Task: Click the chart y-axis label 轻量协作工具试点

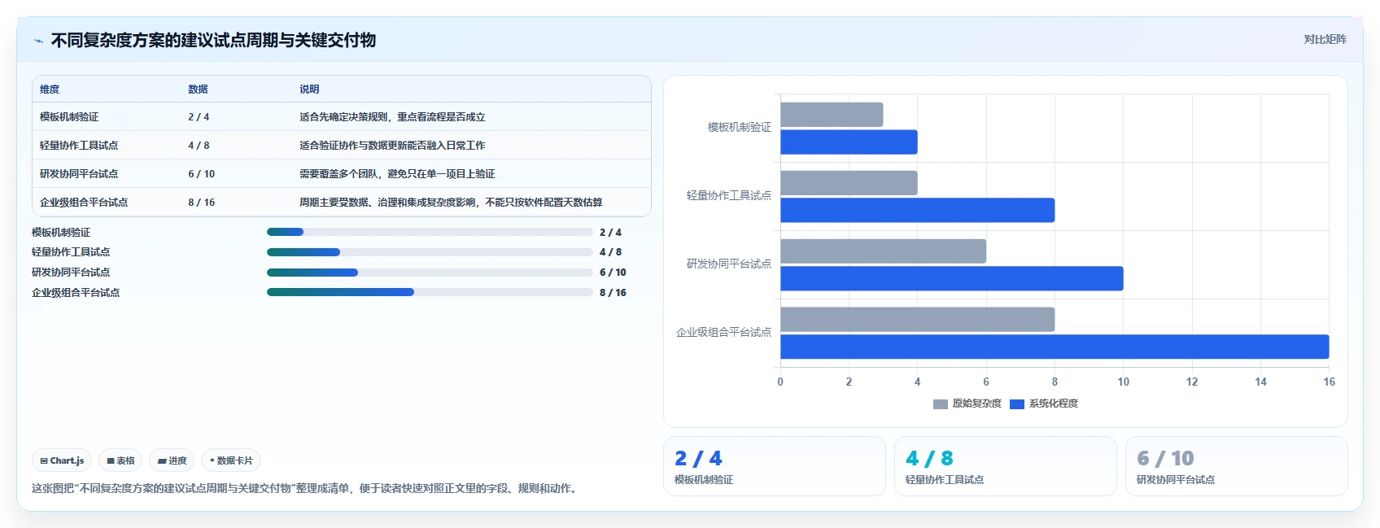Action: pos(729,196)
